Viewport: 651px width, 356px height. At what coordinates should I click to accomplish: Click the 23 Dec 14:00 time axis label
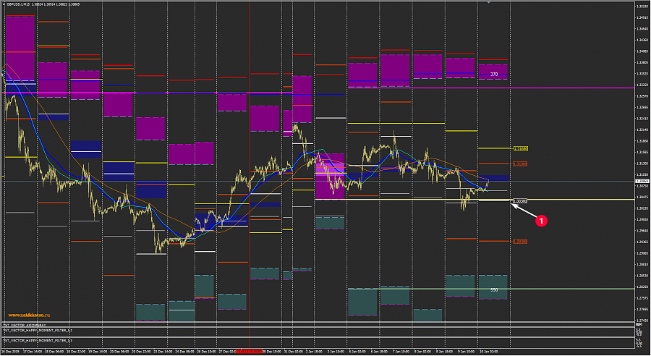[163, 352]
